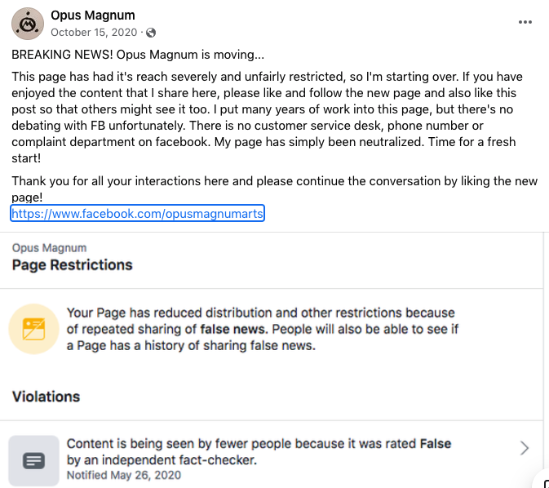Click the 'Thank you for all' paragraph
The image size is (549, 488).
coord(274,189)
